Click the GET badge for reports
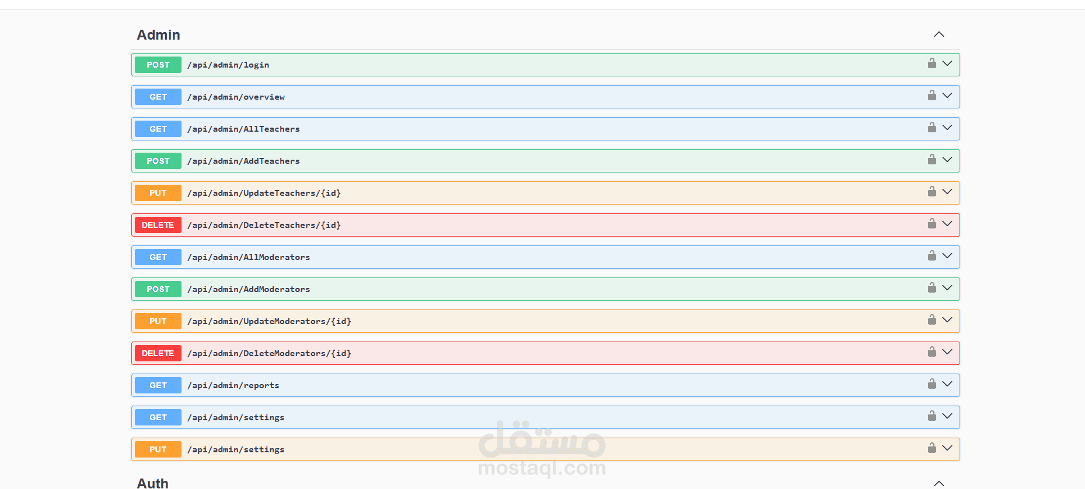The width and height of the screenshot is (1085, 489). tap(158, 385)
